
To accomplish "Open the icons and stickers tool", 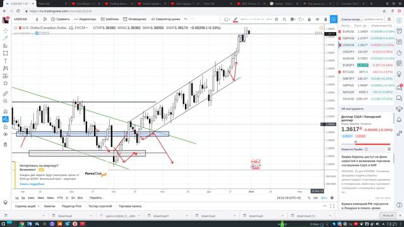I will point(6,83).
